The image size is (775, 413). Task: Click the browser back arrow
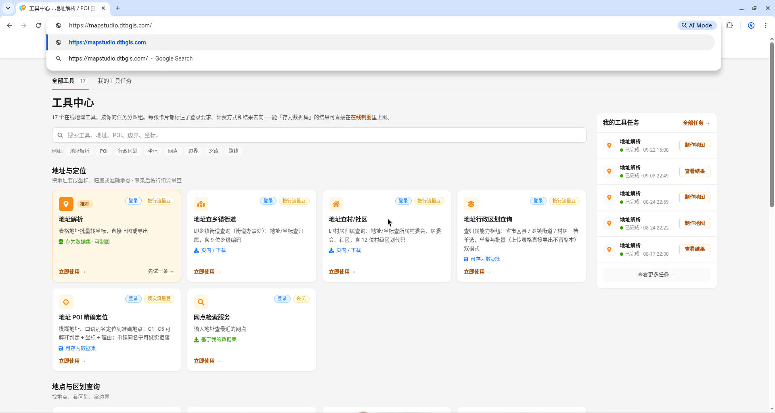[x=9, y=25]
